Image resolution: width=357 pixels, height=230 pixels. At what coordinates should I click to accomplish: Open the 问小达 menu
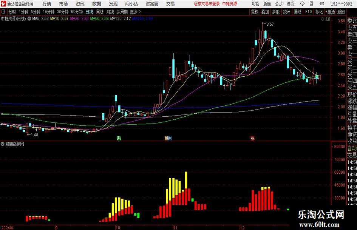[x=131, y=4]
